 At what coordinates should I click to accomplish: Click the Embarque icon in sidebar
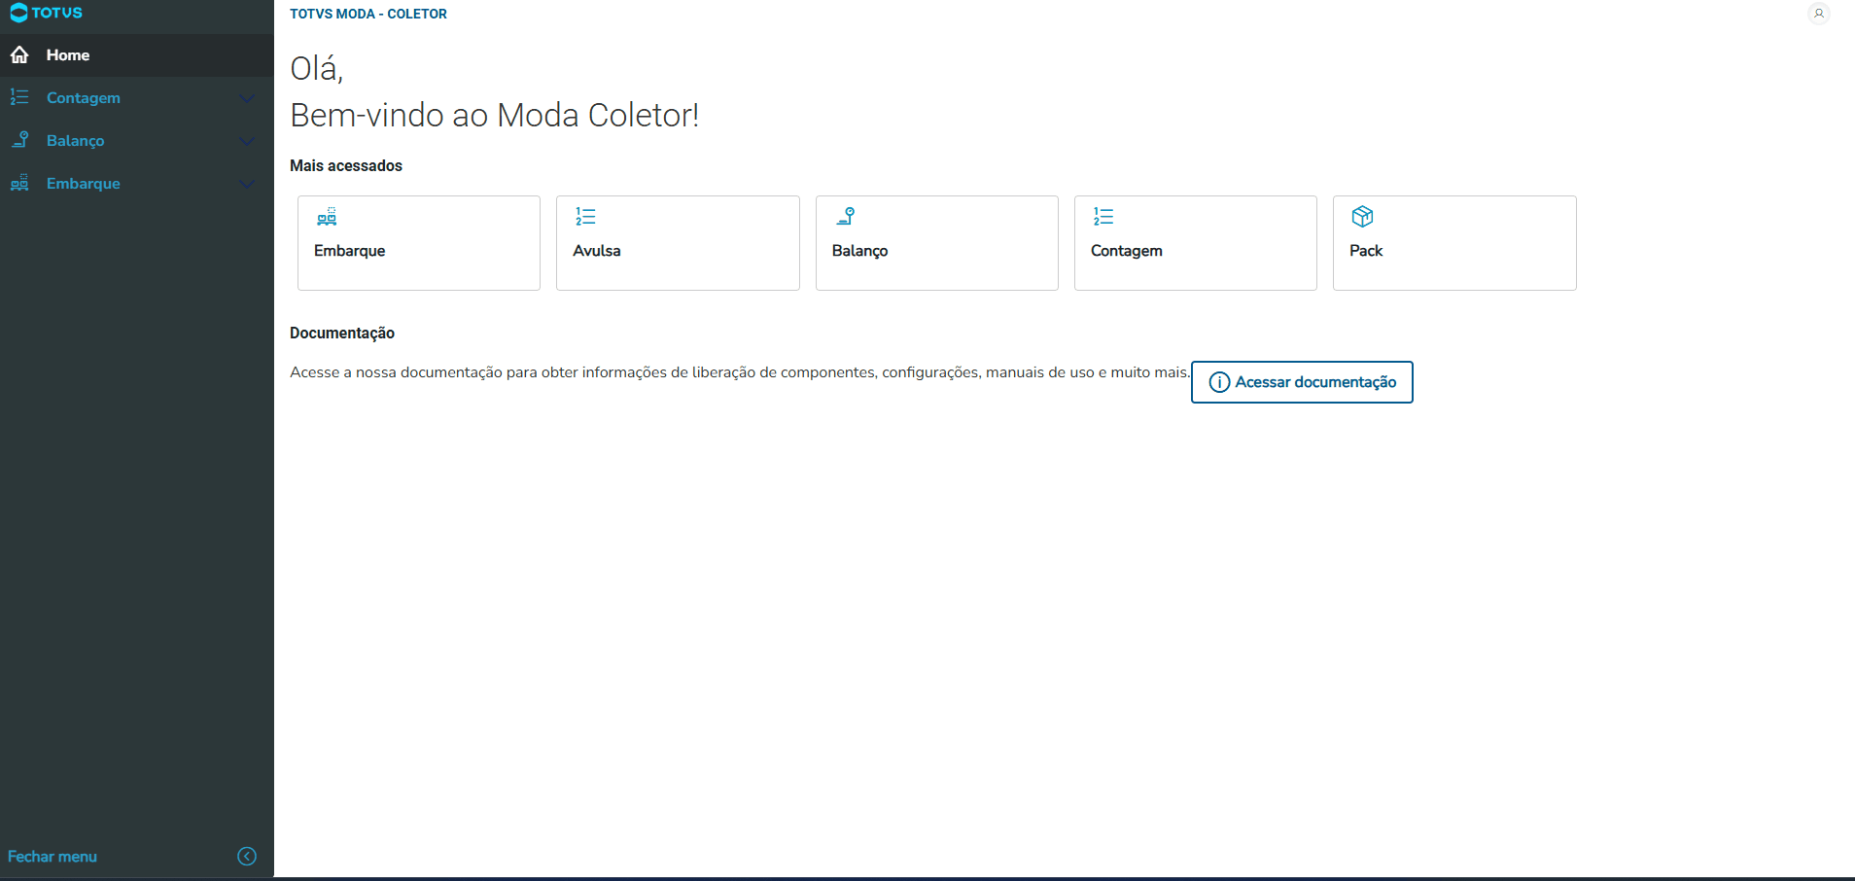(x=19, y=183)
